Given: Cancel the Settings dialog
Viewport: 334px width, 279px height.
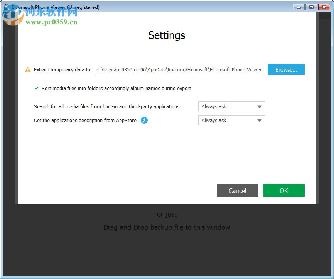Looking at the screenshot, I should tap(237, 190).
